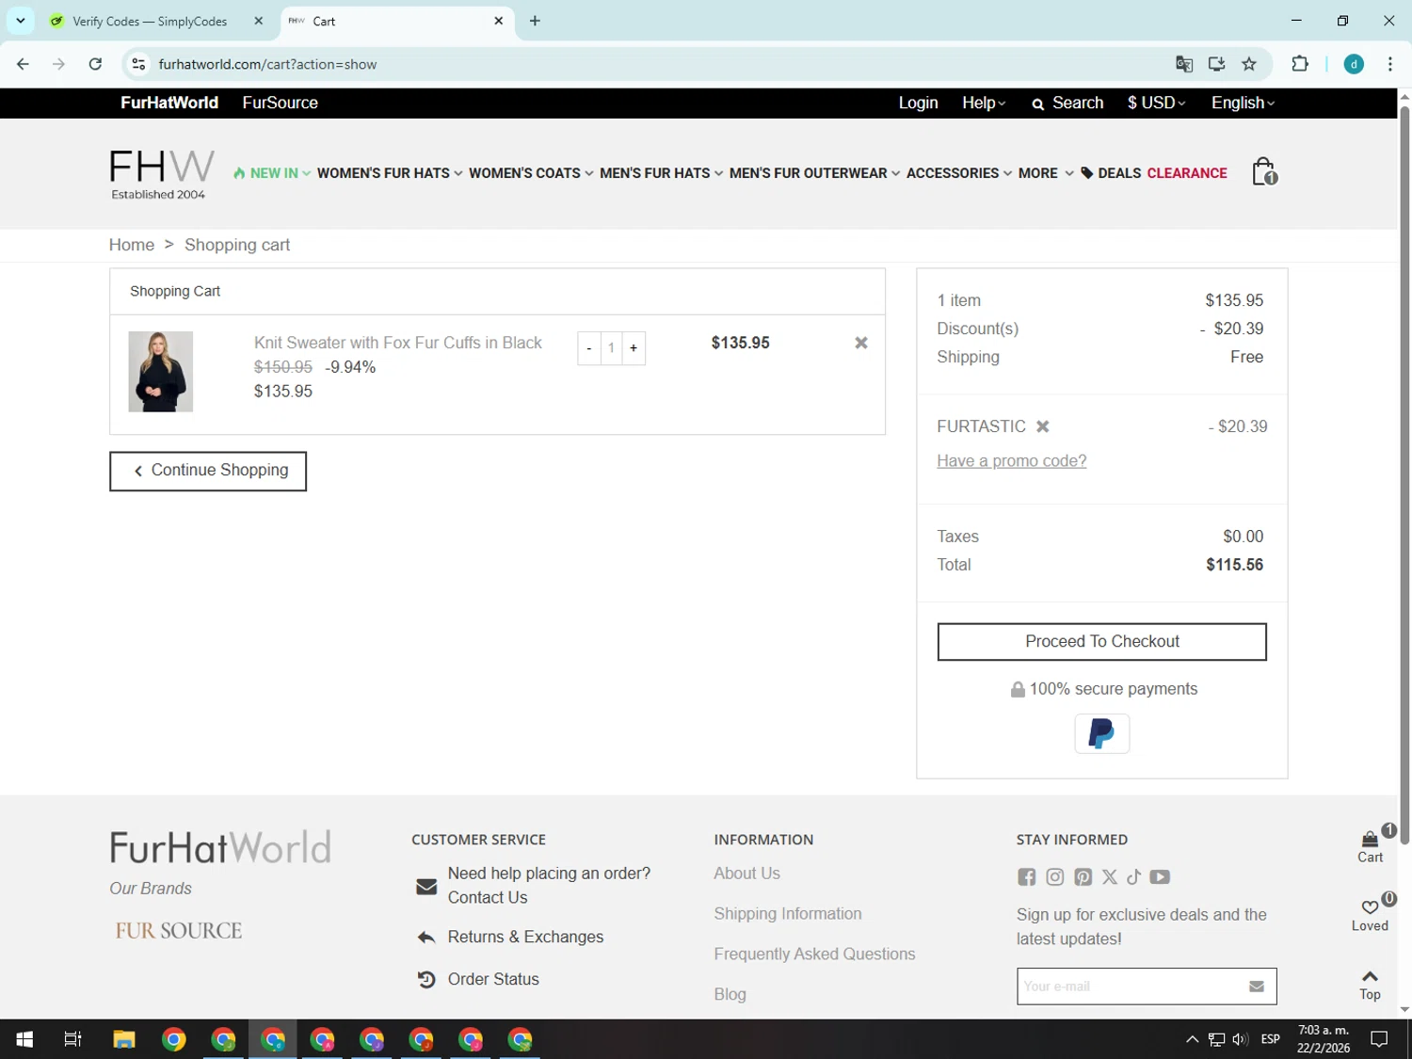Open FurHatWorld X (Twitter) icon
Viewport: 1412px width, 1059px height.
point(1110,877)
